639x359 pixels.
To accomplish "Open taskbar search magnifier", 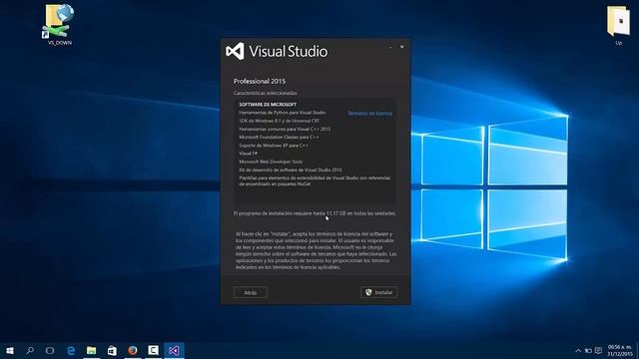I will point(30,350).
